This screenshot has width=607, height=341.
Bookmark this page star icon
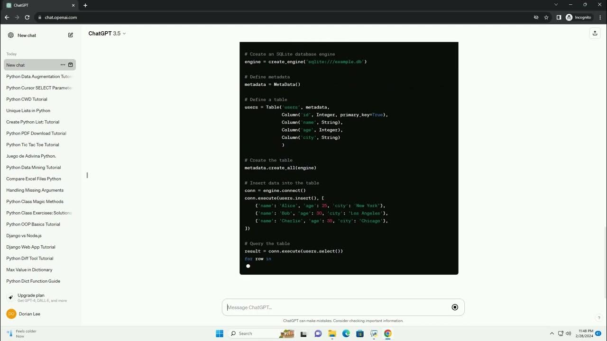pyautogui.click(x=546, y=18)
